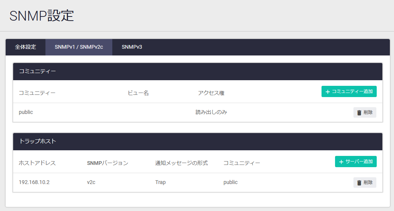Delete the 192.168.10.2 trap host
Screen dimensions: 394x211
[365, 183]
